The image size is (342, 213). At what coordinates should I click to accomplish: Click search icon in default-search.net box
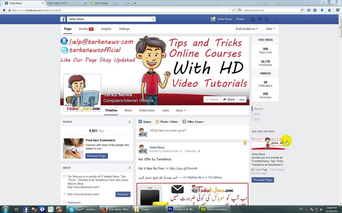302,10
